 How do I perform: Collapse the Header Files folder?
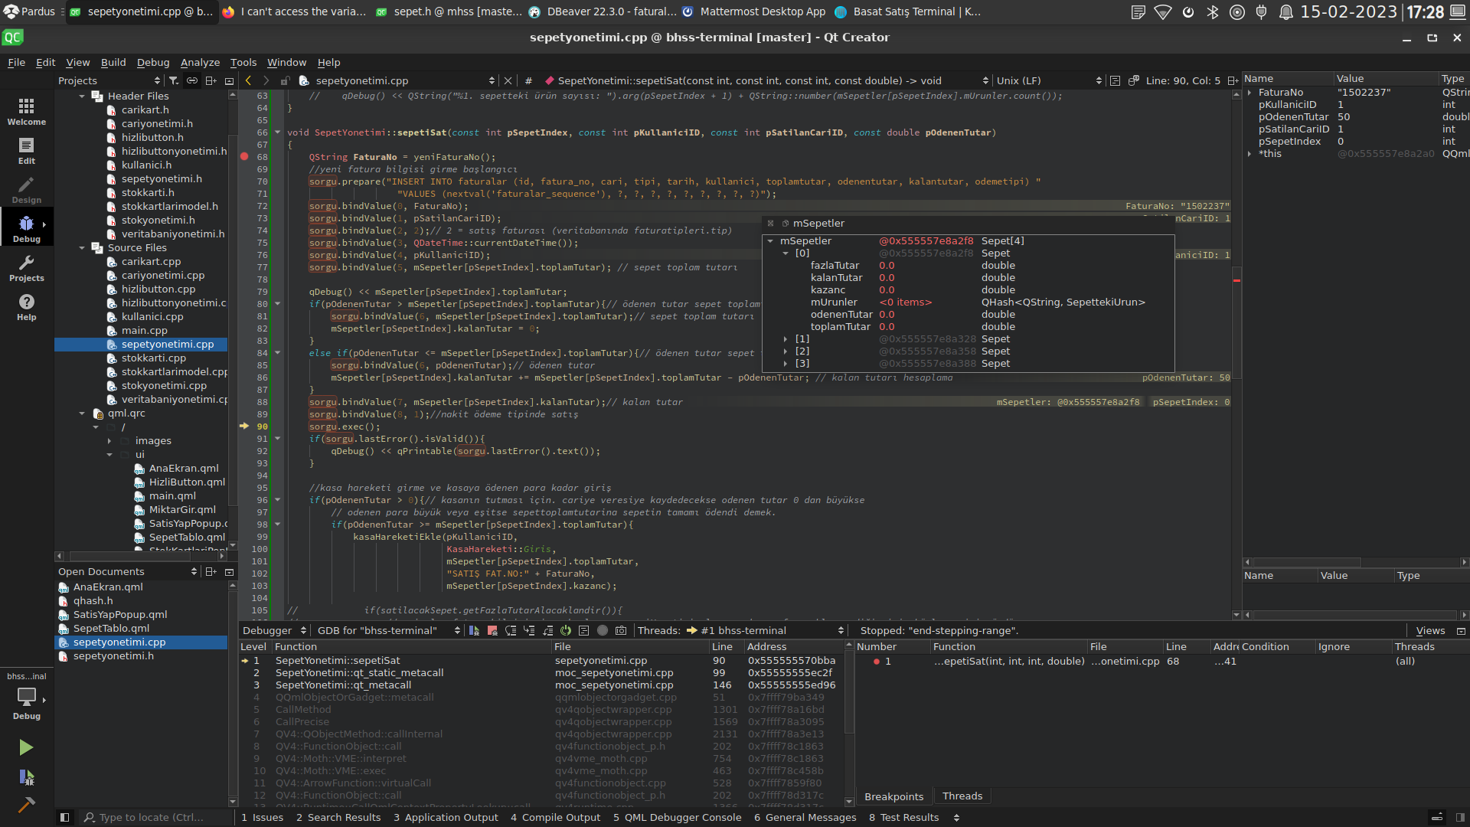[x=83, y=96]
